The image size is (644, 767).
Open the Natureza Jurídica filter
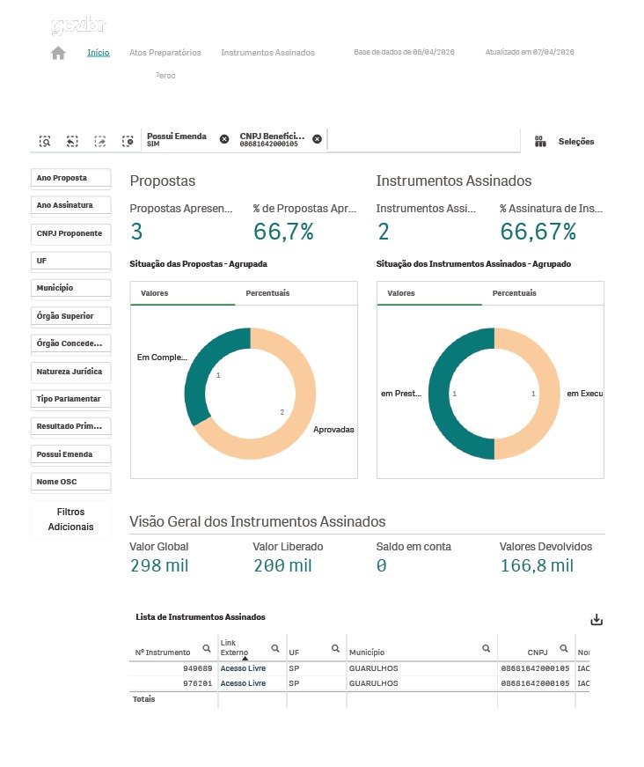[x=70, y=372]
